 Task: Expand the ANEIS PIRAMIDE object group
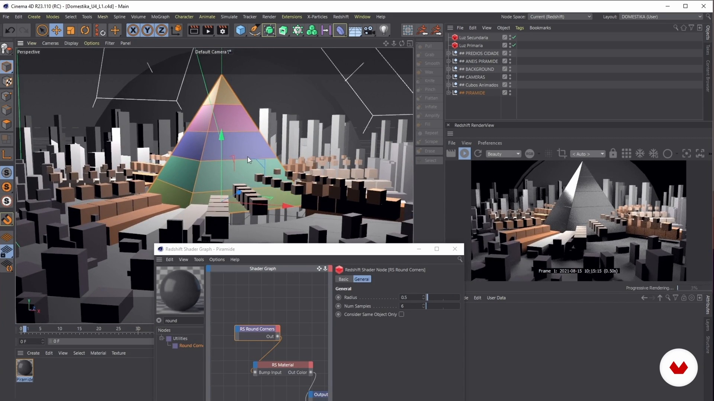tap(448, 61)
